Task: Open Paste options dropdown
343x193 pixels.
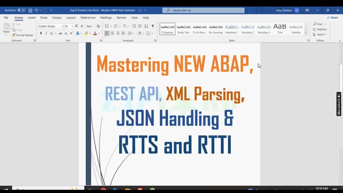Action: 6,35
